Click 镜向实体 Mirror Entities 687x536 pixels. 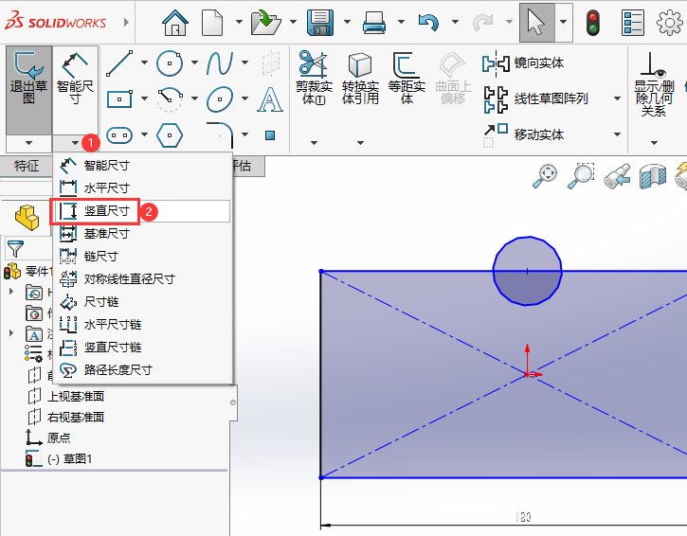[x=523, y=63]
